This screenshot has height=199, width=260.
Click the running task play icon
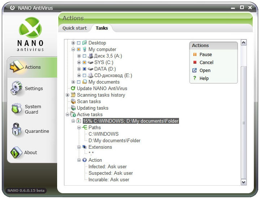[x=79, y=121]
